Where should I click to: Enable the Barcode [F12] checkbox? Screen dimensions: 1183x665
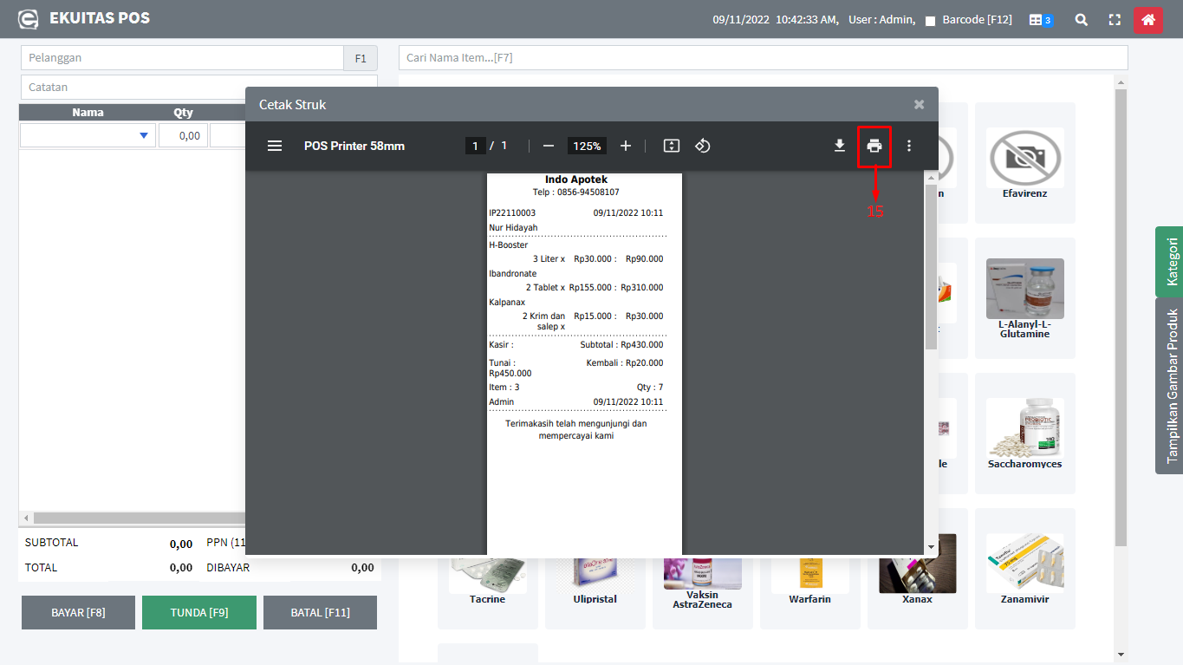coord(930,20)
